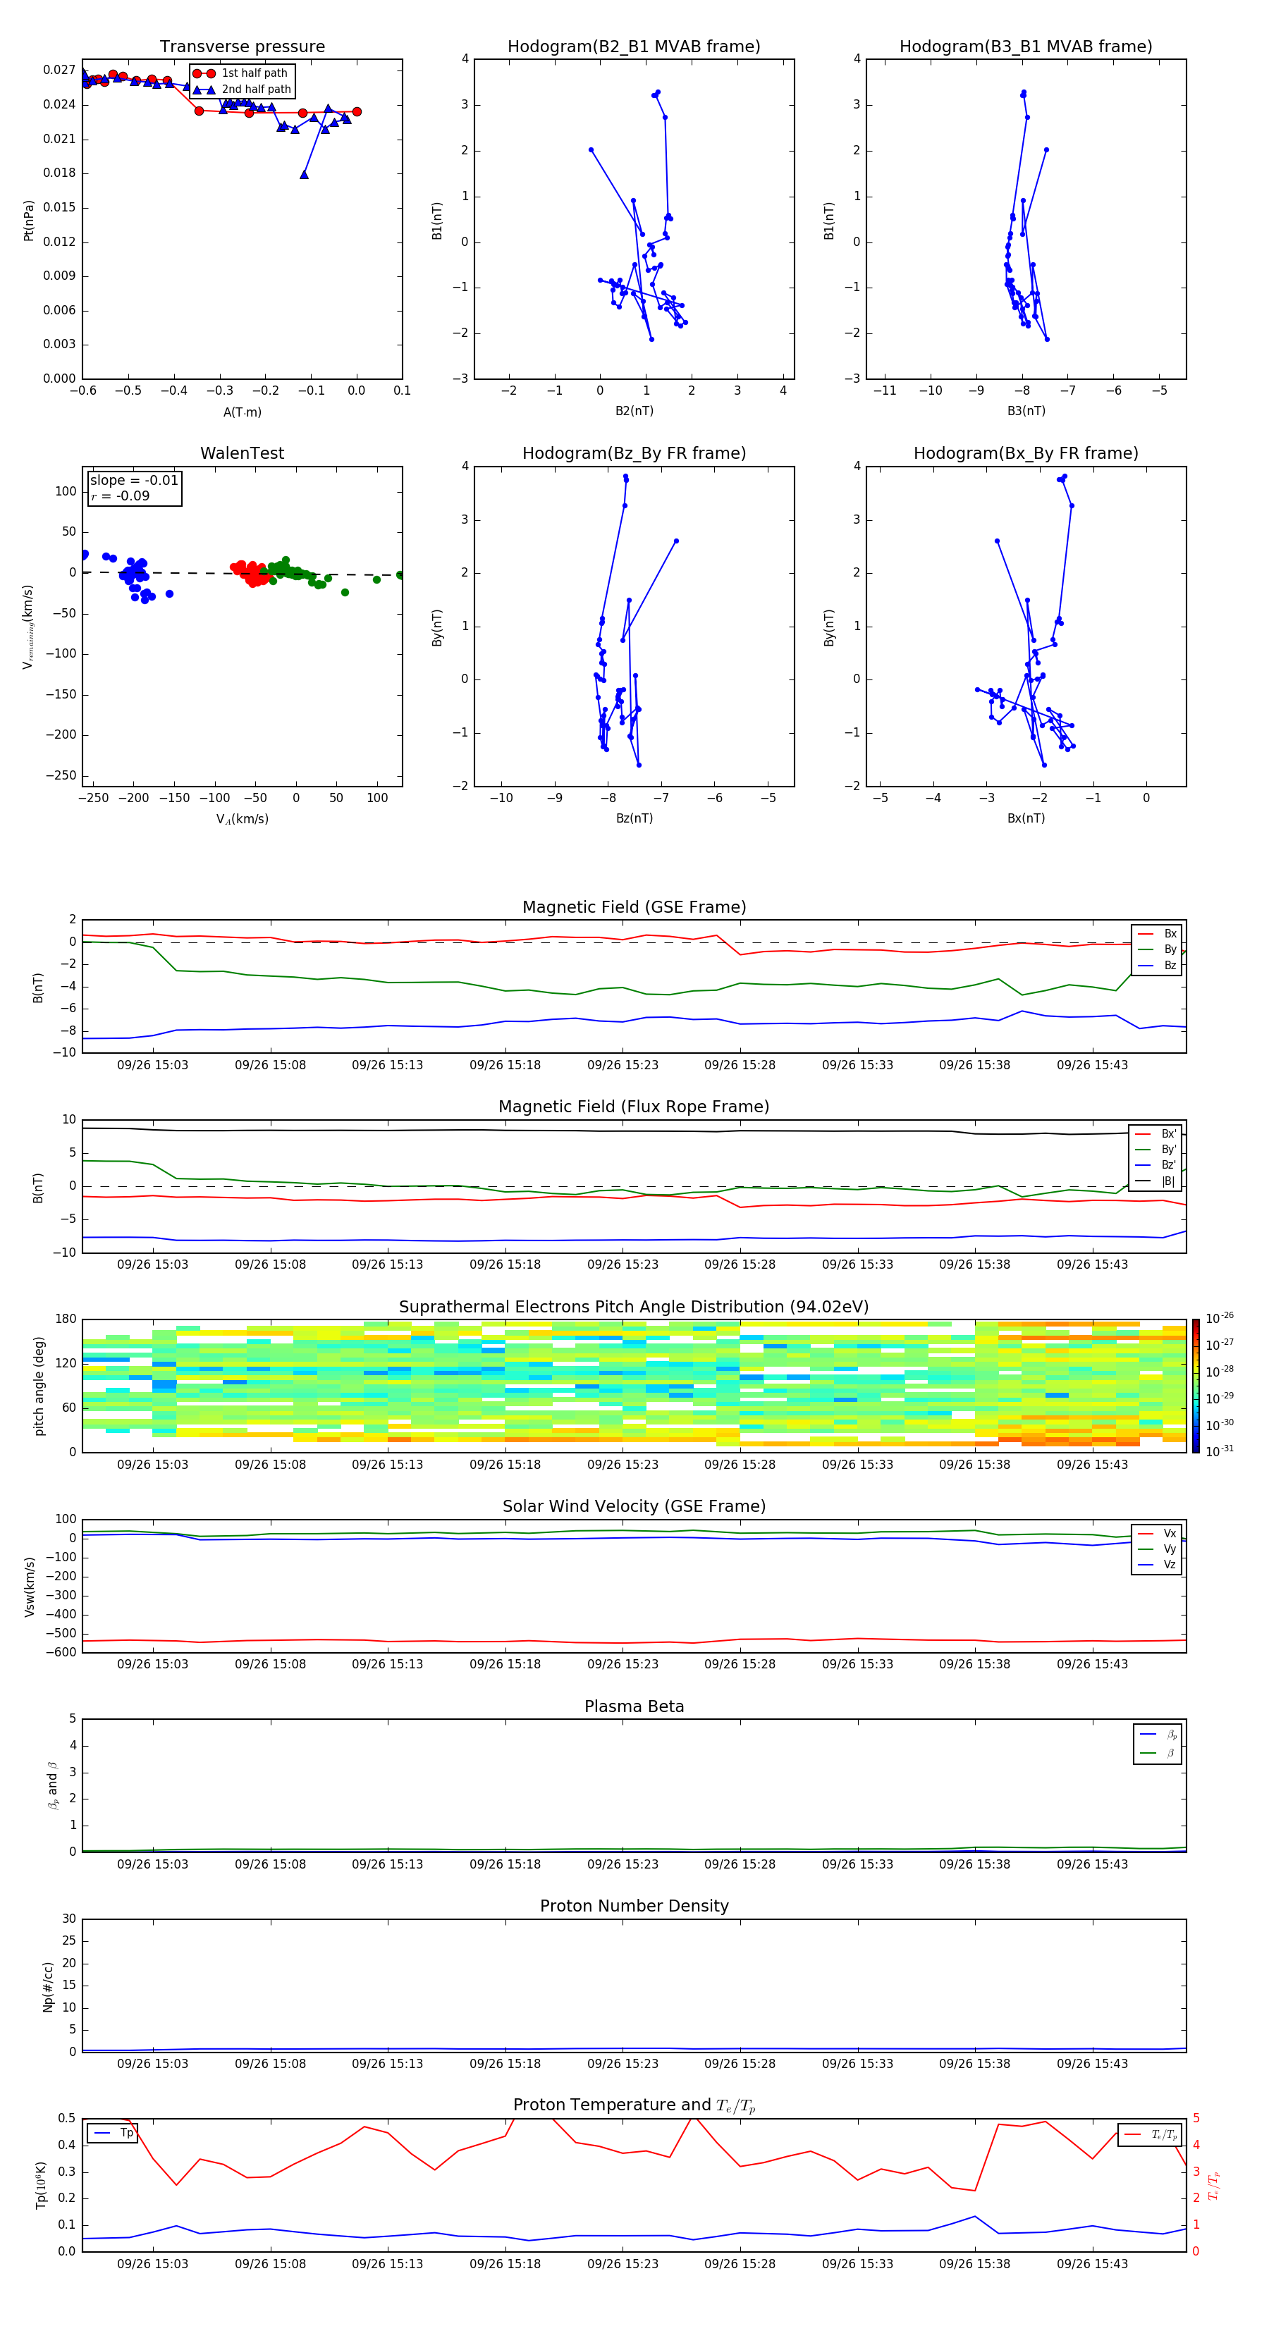
Task: Click the pitch angle colorbar
Action: tap(1196, 1386)
